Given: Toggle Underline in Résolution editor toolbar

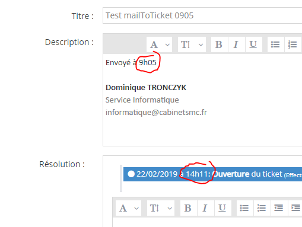Looking at the screenshot, I should 222,208.
